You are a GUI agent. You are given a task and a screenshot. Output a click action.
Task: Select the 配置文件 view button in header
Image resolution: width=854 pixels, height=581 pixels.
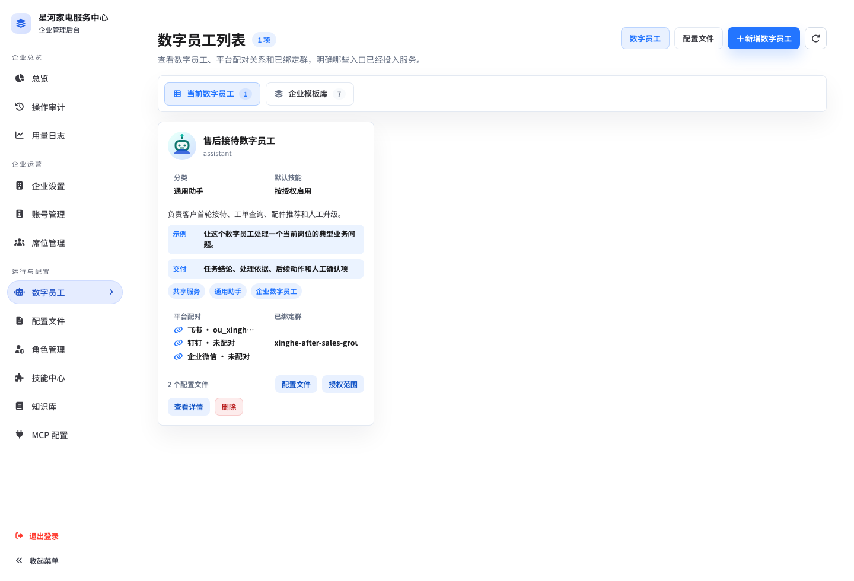coord(699,39)
